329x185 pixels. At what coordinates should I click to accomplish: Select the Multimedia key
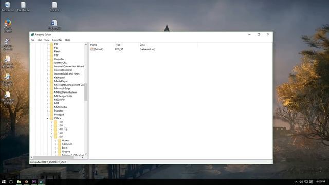[61, 107]
